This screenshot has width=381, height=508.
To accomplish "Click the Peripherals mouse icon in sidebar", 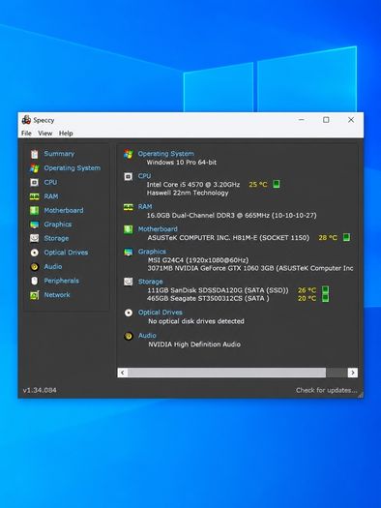I will click(x=34, y=281).
